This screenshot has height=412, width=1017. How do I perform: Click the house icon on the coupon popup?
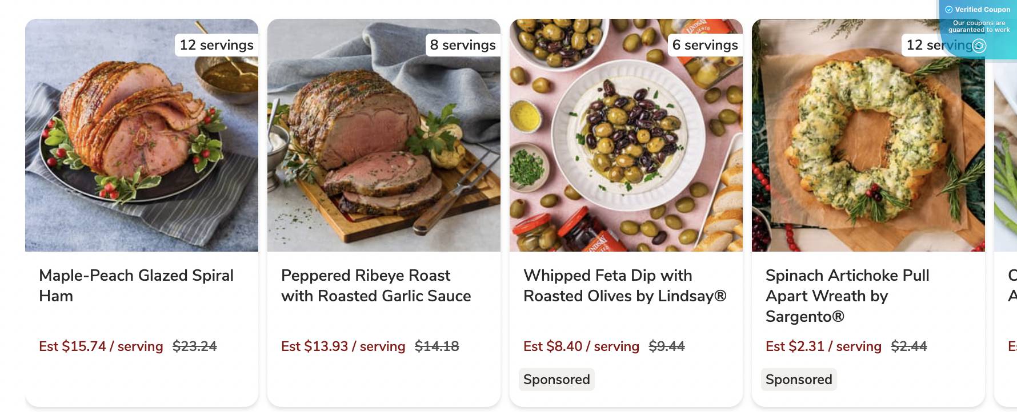coord(979,45)
